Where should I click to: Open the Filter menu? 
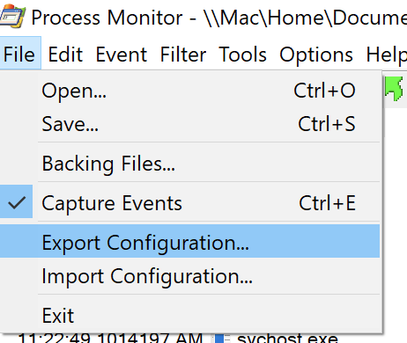[183, 55]
